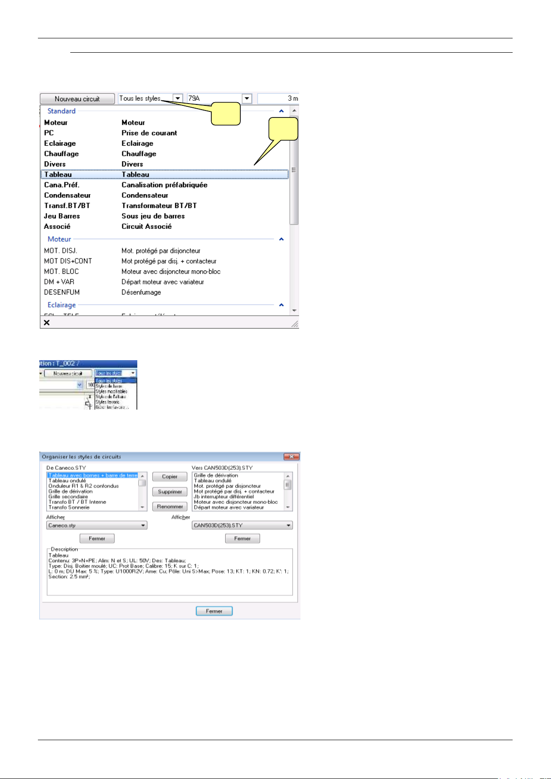This screenshot has height=779, width=551.
Task: Select the 'Jeu Barres' style row
Action: 165,216
